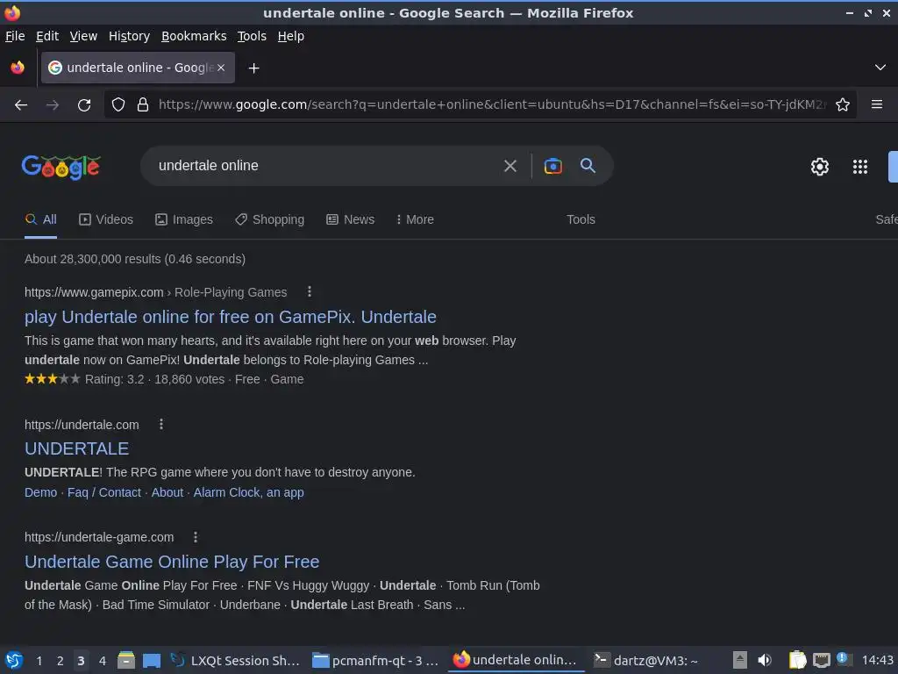Switch to virtual desktop 4

click(x=102, y=661)
